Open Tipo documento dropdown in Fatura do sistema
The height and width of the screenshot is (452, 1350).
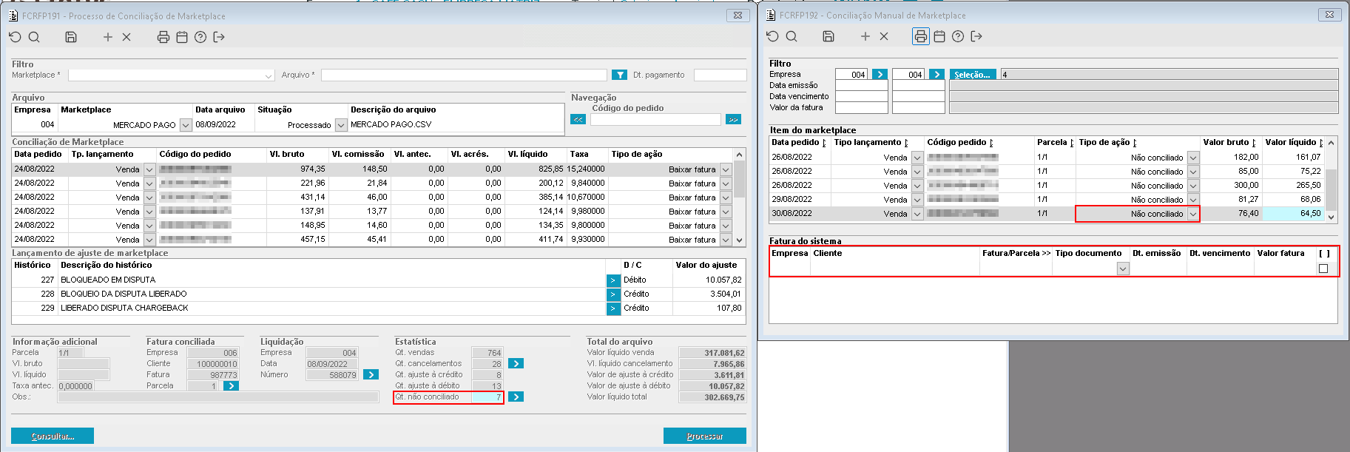point(1123,269)
